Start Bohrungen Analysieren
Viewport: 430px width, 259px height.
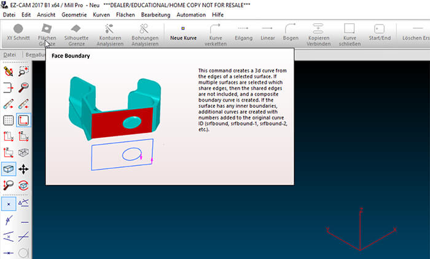pos(144,34)
